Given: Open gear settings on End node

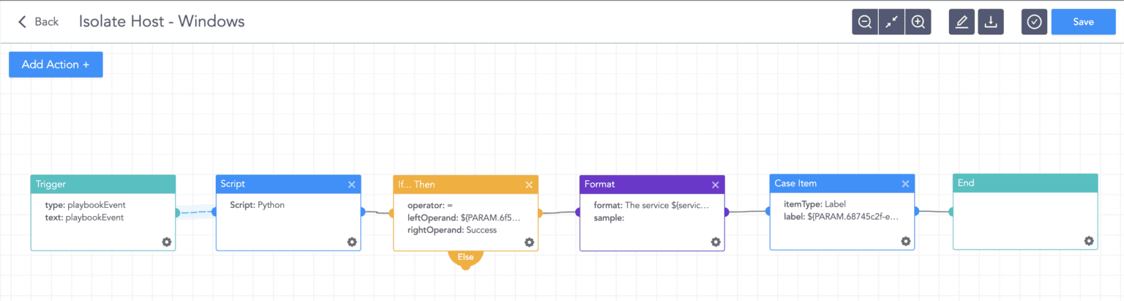Looking at the screenshot, I should click(1089, 241).
